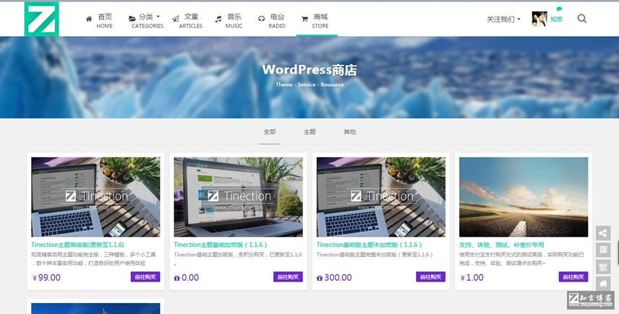Open Tinection主题基础加密版 (1.1.6) title link

tap(221, 245)
